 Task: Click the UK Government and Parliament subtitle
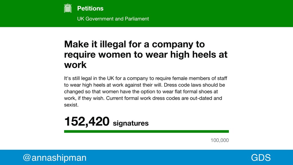(x=113, y=19)
